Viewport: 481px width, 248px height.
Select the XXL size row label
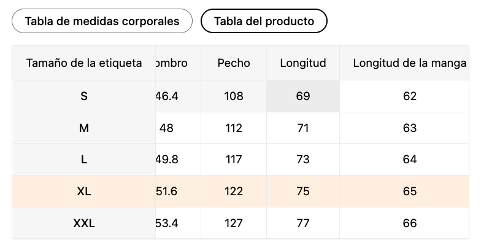(x=84, y=223)
